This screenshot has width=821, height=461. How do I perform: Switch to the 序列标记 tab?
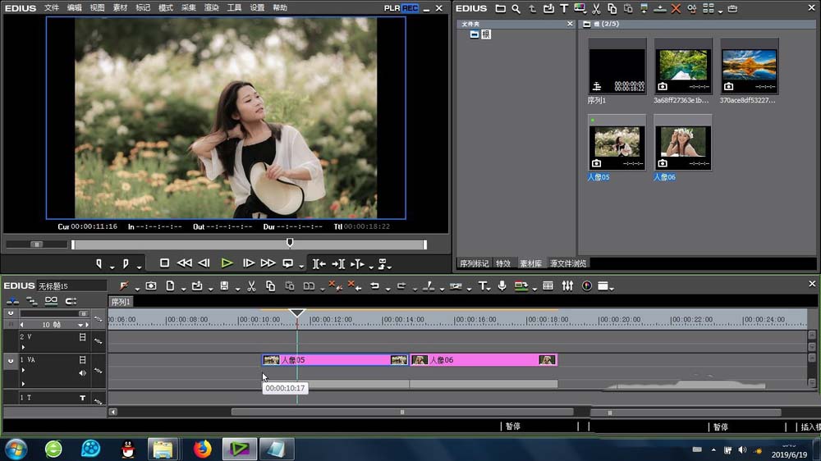pyautogui.click(x=475, y=263)
